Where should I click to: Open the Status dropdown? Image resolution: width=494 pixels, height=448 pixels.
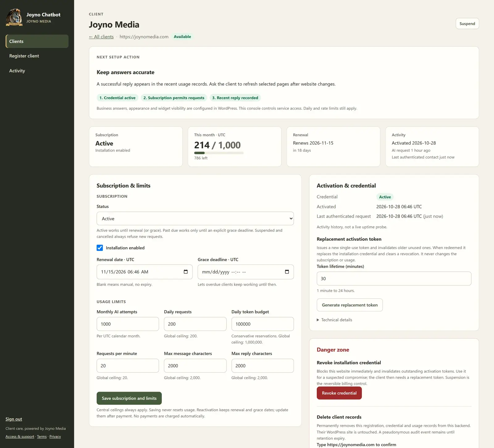click(x=195, y=218)
